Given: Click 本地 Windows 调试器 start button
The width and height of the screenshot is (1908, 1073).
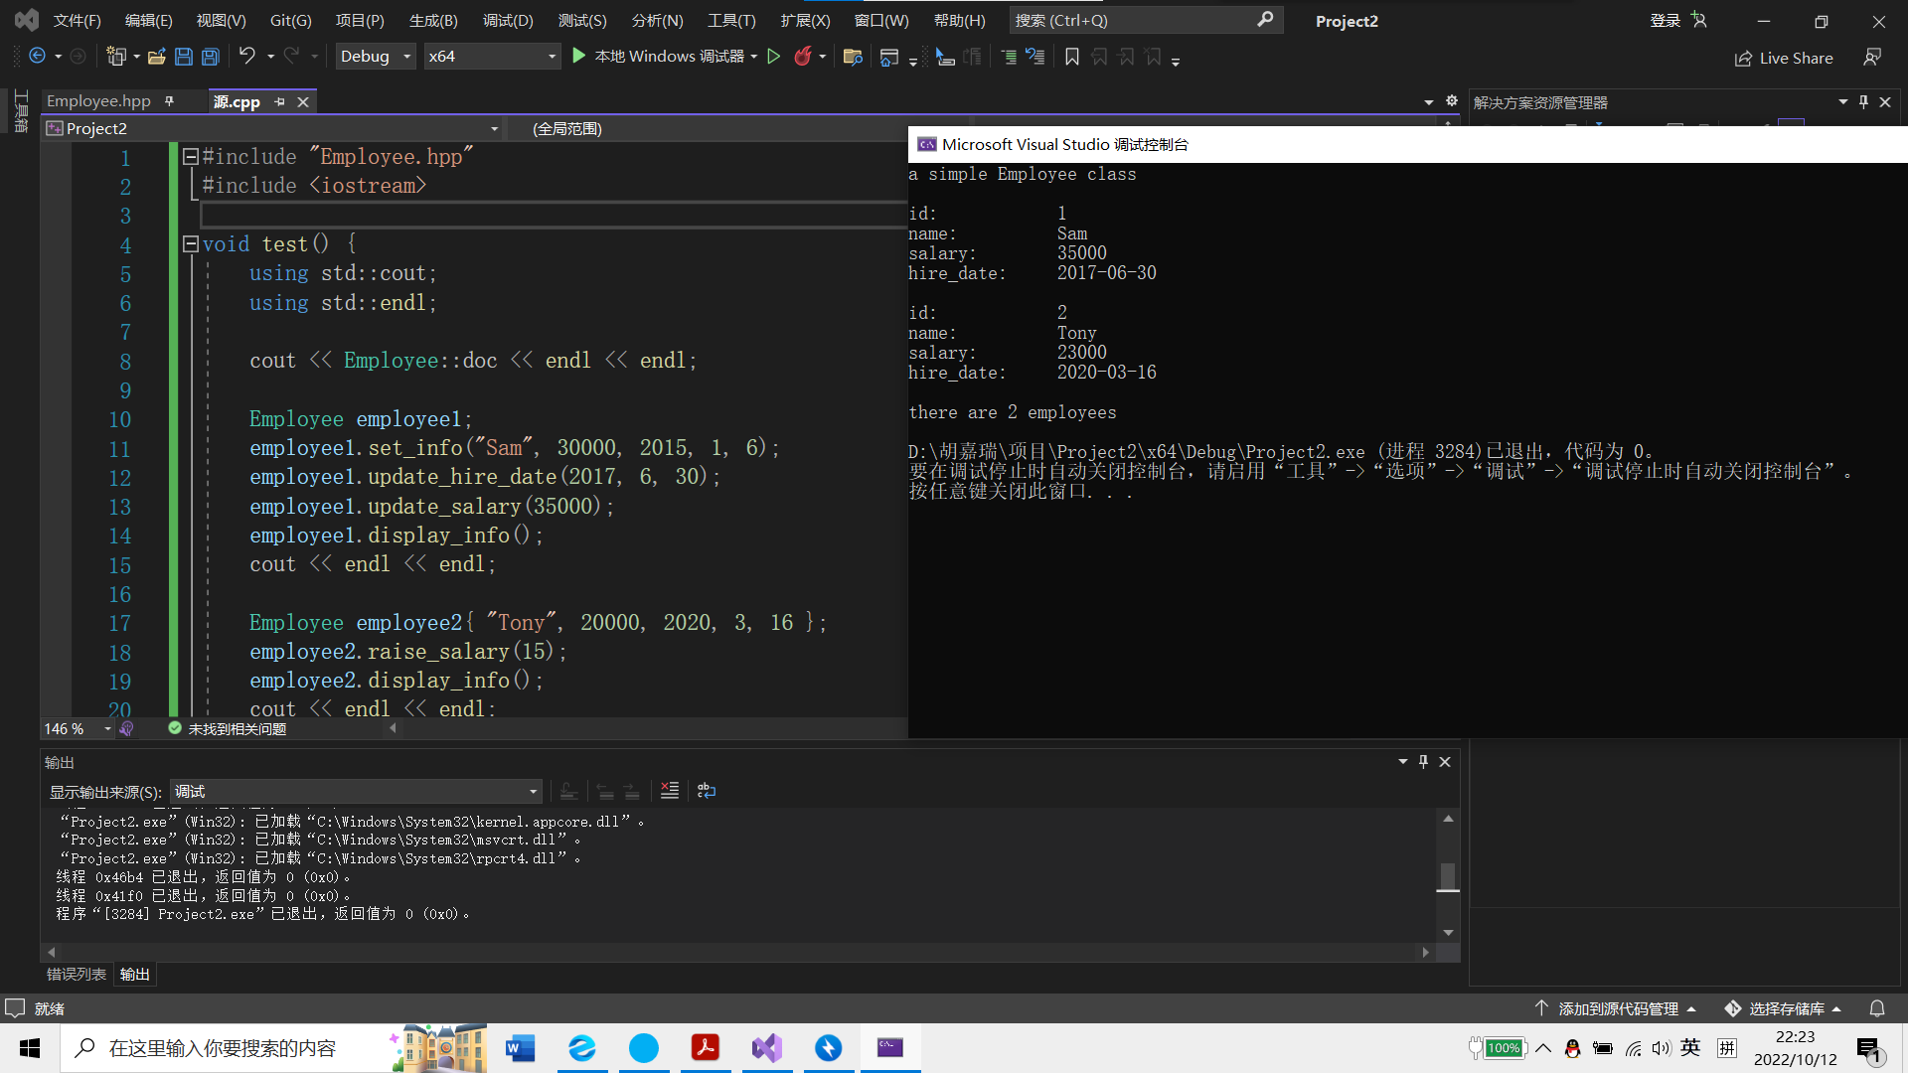Looking at the screenshot, I should 658,57.
